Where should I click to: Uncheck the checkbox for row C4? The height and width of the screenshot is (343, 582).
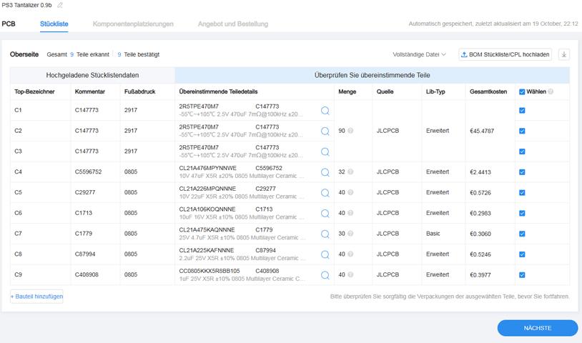[522, 172]
